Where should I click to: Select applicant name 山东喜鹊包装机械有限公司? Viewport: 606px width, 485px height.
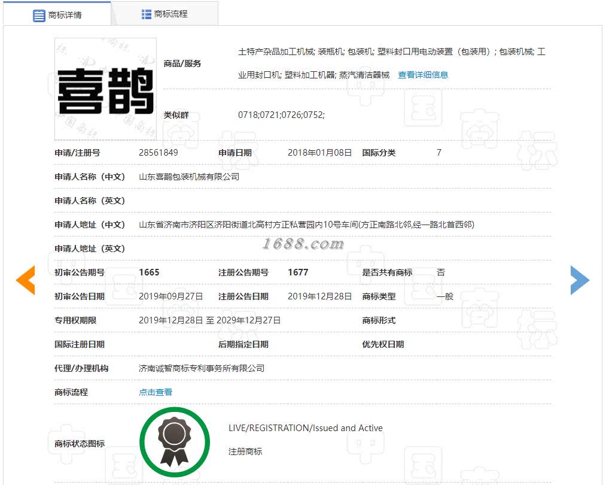[189, 177]
